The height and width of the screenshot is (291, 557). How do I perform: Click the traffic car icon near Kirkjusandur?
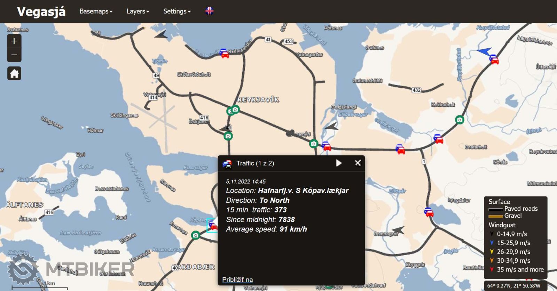point(224,54)
